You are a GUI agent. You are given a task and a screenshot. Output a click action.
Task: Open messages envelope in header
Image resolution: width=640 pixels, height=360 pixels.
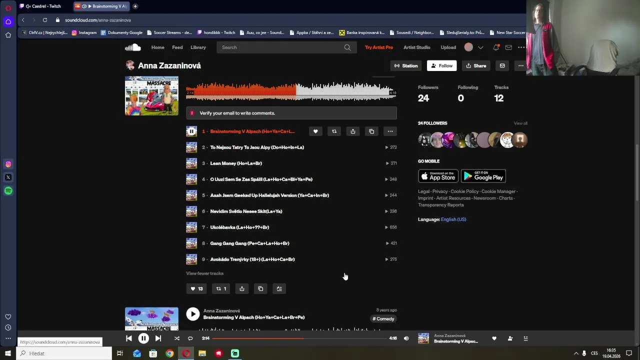click(x=508, y=47)
